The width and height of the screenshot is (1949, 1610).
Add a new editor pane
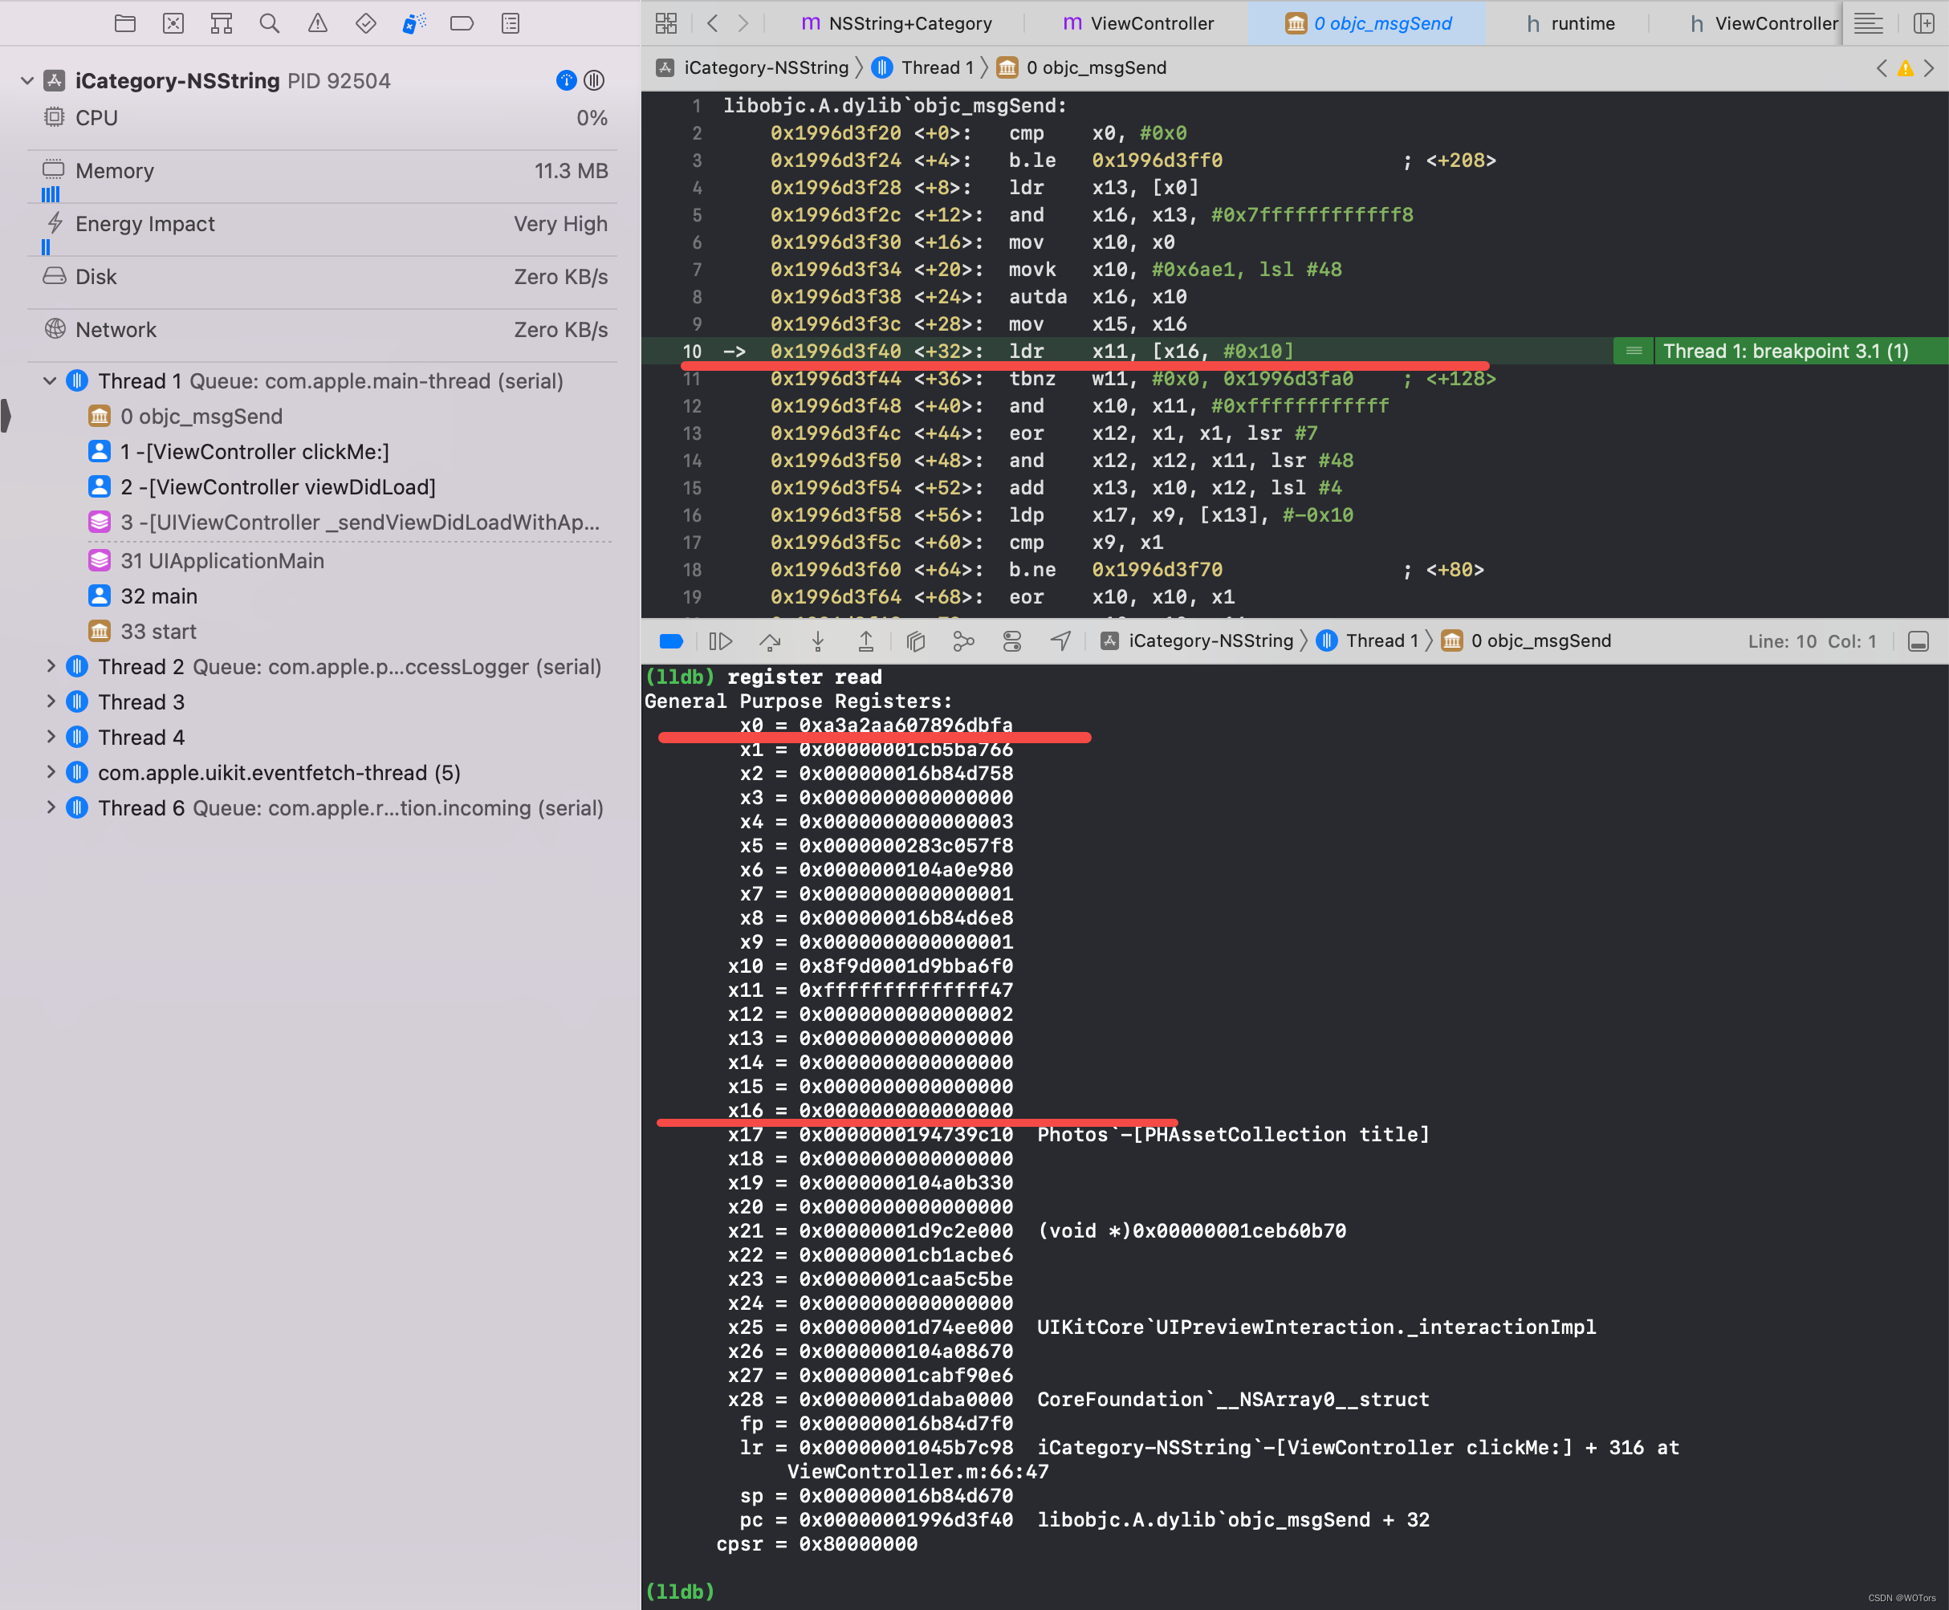1924,23
